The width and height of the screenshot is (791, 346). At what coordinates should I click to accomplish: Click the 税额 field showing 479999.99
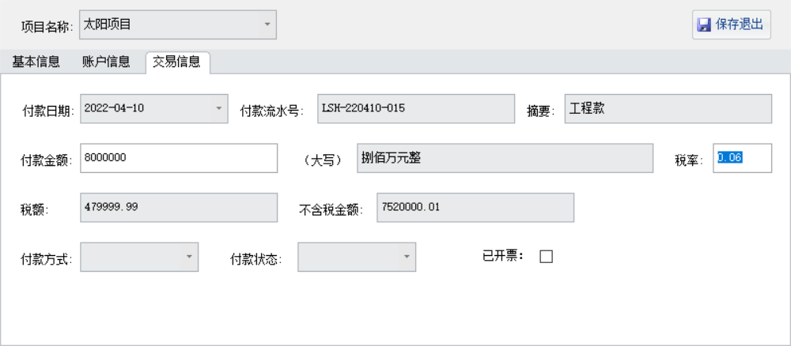[x=178, y=208]
